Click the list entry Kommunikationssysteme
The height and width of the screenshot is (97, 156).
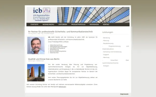pos(58,51)
